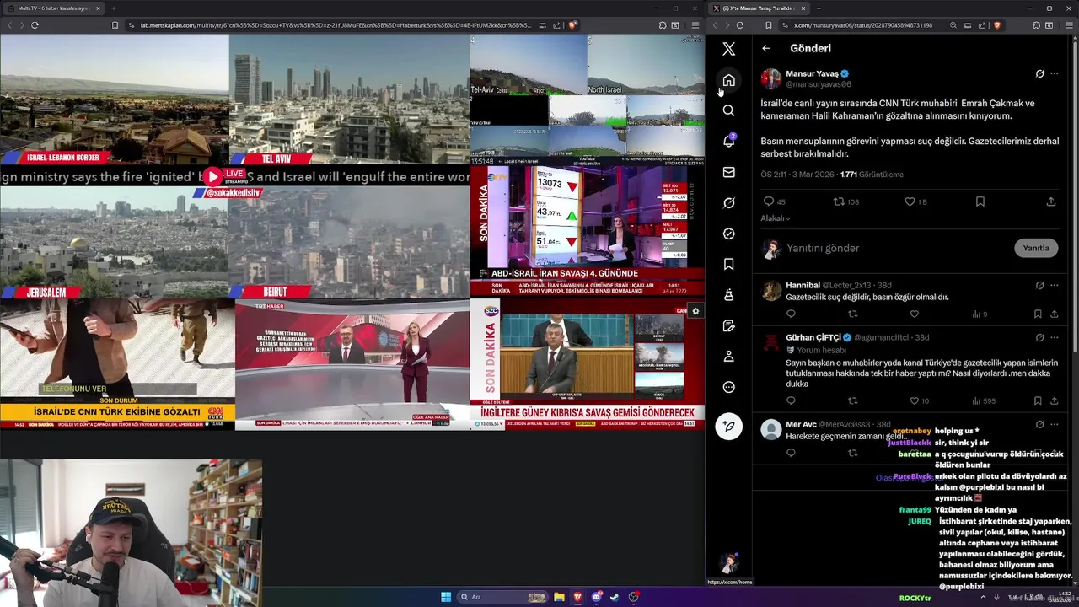Open the More circle icon in X sidebar
Screen dimensions: 1079x607
[728, 387]
